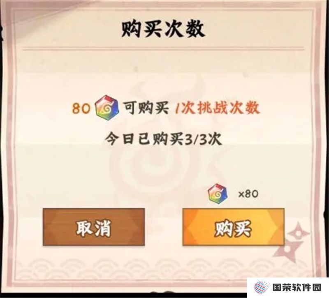
Task: Click the 可购买 label text
Action: 146,108
